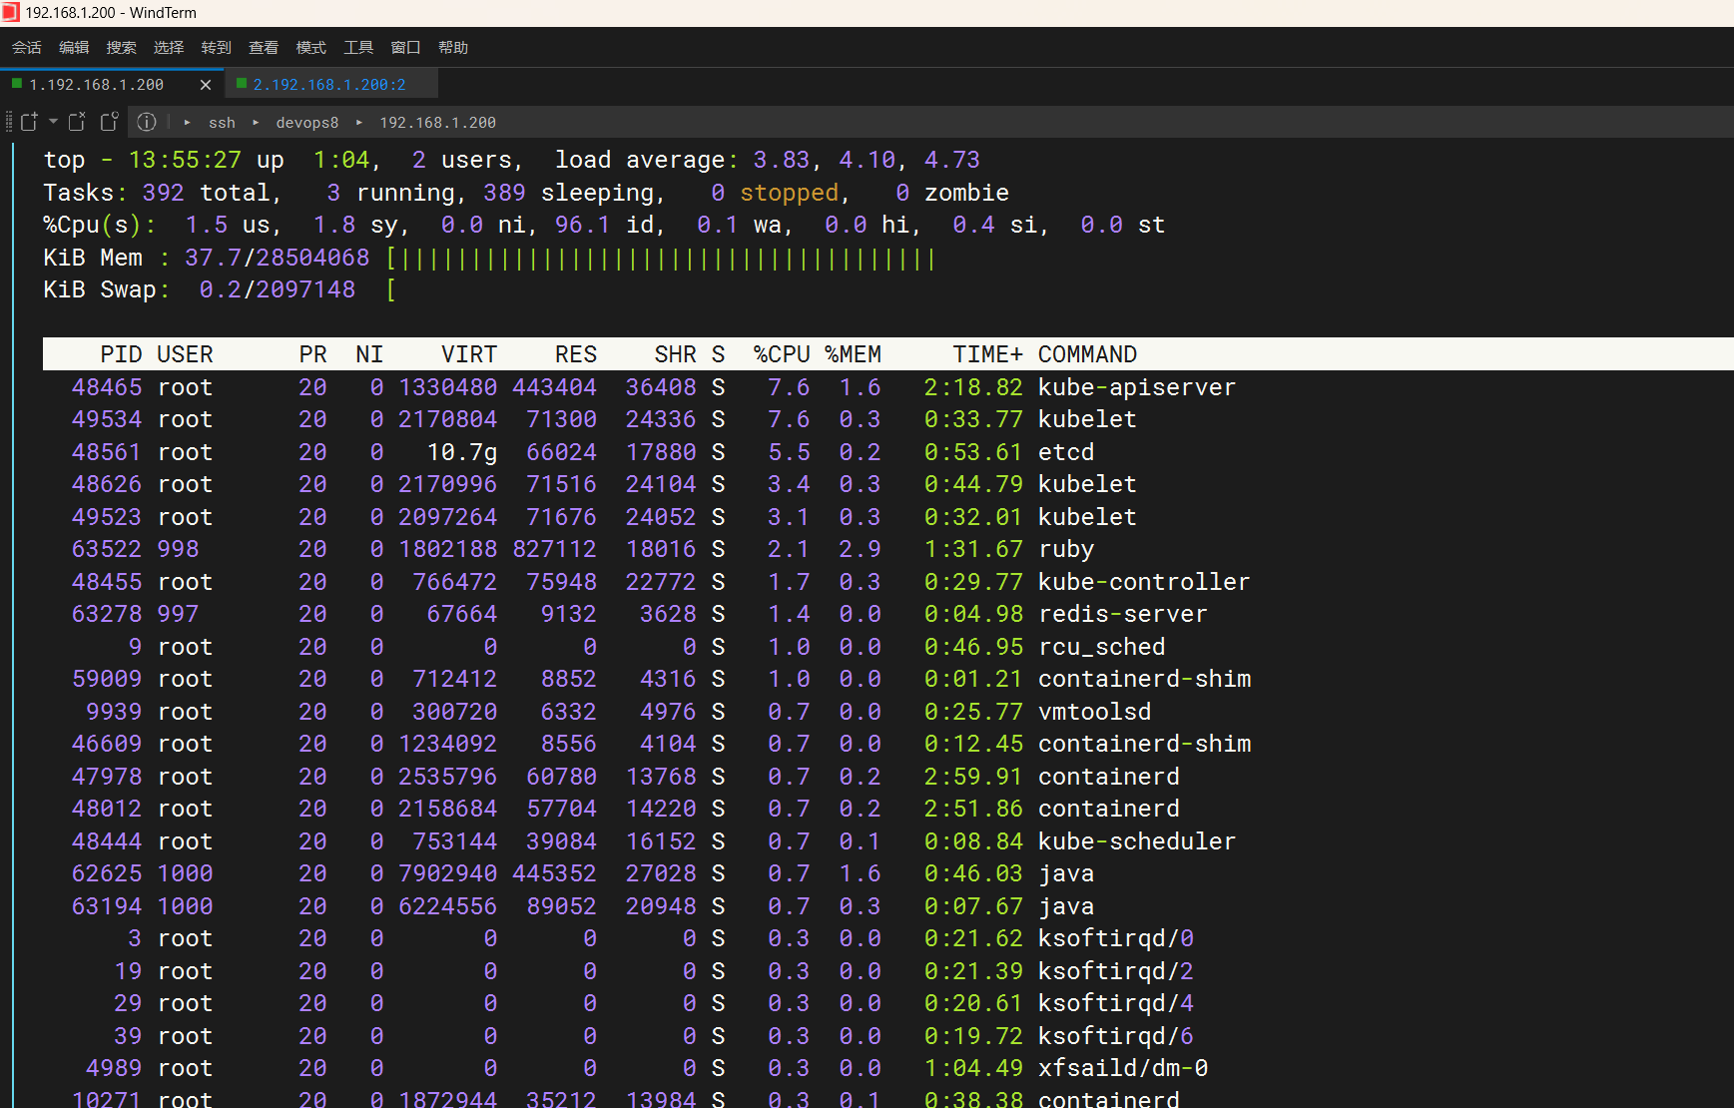Click the COMMAND column header
Image resolution: width=1734 pixels, height=1108 pixels.
click(x=1088, y=354)
